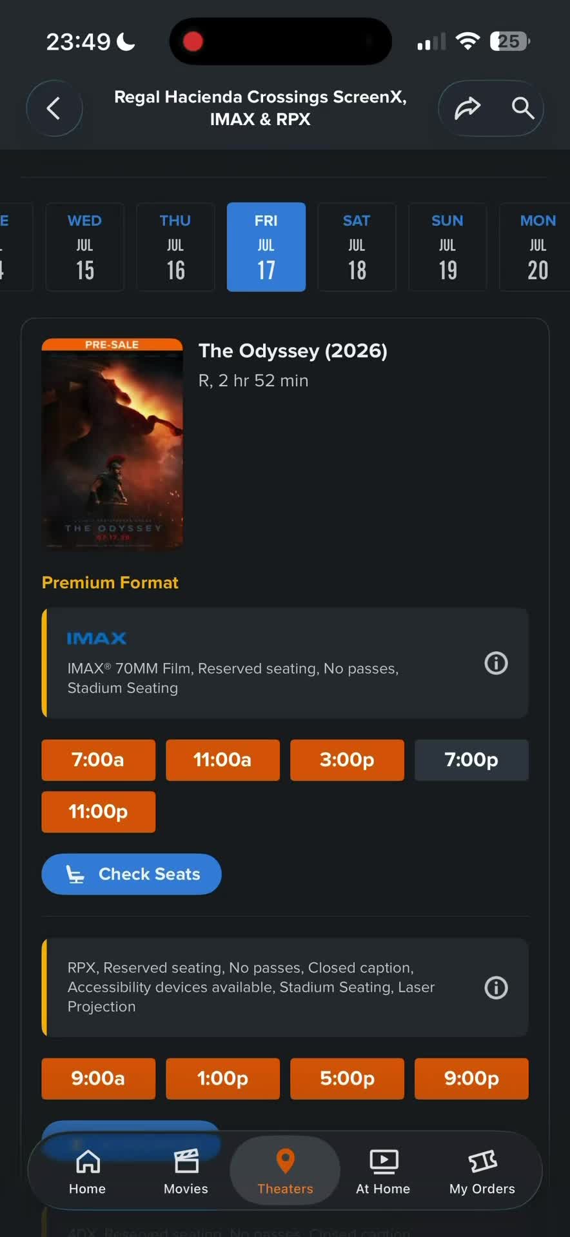Image resolution: width=570 pixels, height=1237 pixels.
Task: Pick the 5:00p RPX showtime
Action: 347,1078
